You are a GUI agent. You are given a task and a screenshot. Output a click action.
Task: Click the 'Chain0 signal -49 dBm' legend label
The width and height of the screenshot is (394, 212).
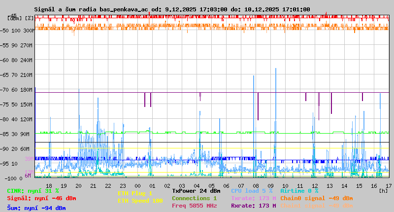pyautogui.click(x=317, y=198)
